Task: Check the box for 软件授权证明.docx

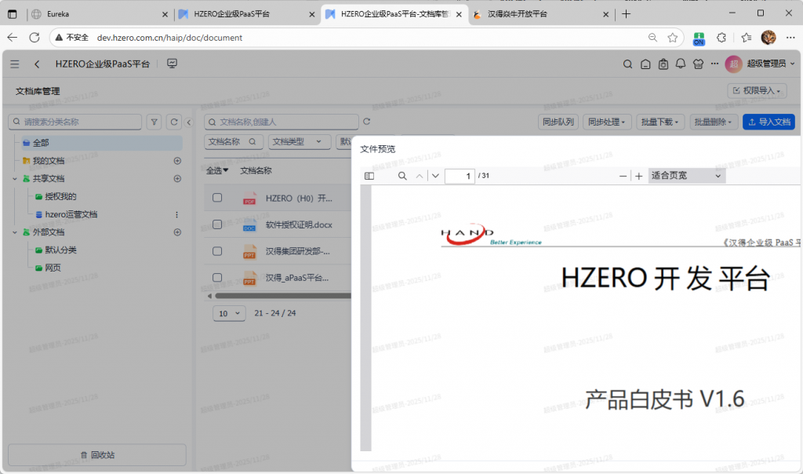Action: tap(218, 224)
